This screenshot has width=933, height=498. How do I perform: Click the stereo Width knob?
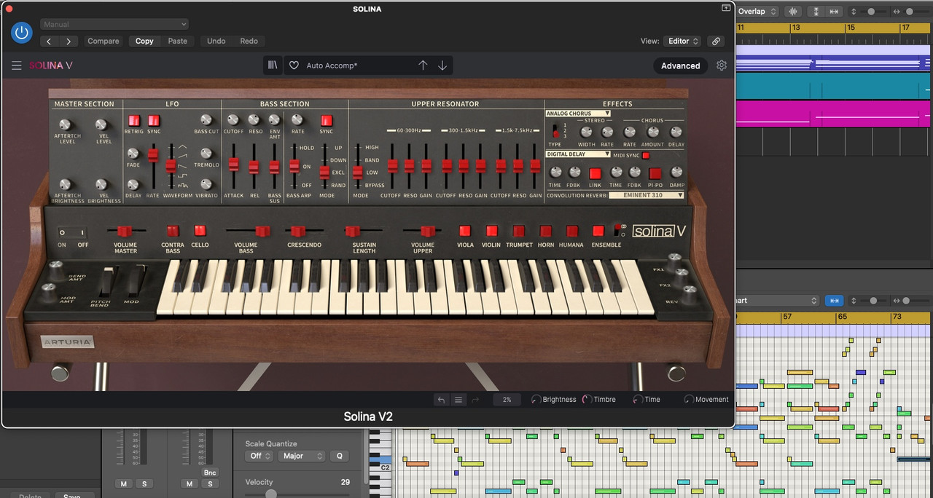pos(586,132)
